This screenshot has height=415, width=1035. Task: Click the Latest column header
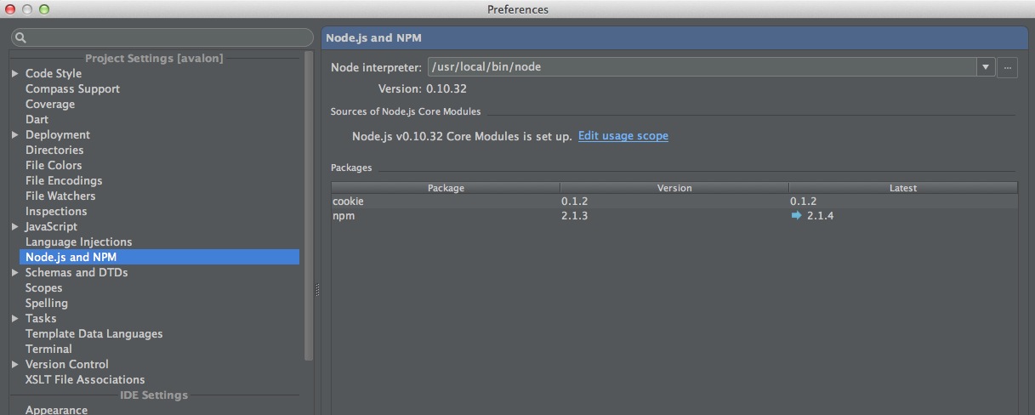pos(902,188)
